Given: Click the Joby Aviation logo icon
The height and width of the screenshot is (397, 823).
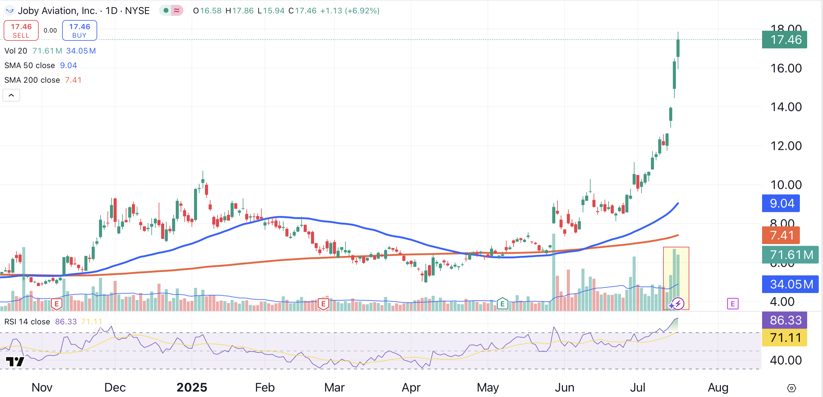Looking at the screenshot, I should point(9,11).
